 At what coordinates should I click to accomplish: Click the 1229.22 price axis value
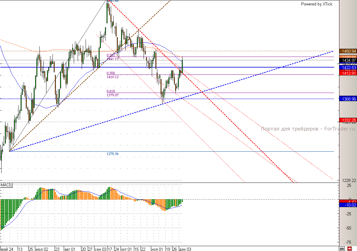[x=349, y=180]
